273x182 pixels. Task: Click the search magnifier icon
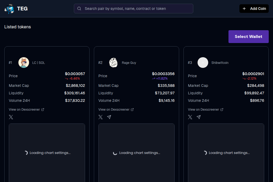point(79,9)
